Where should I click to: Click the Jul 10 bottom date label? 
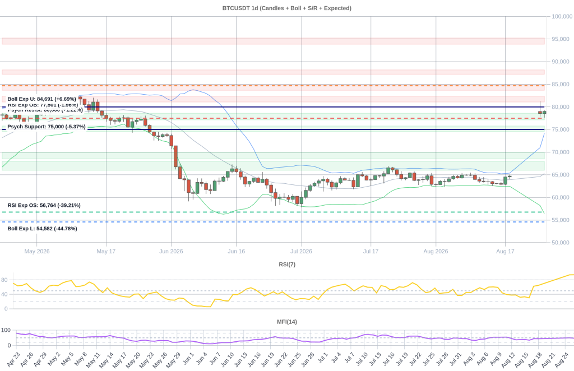[363, 359]
